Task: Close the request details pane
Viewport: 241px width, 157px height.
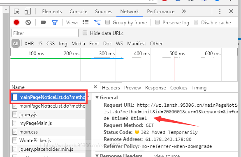Action: pos(95,87)
